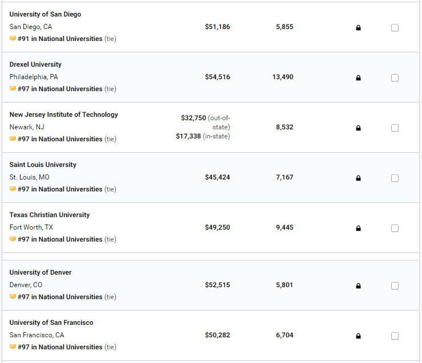Mark the Texas Christian University checkbox
422x363 pixels.
(395, 229)
